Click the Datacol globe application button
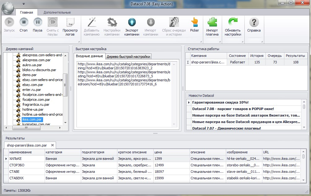This screenshot has height=196, width=311. click(x=8, y=8)
